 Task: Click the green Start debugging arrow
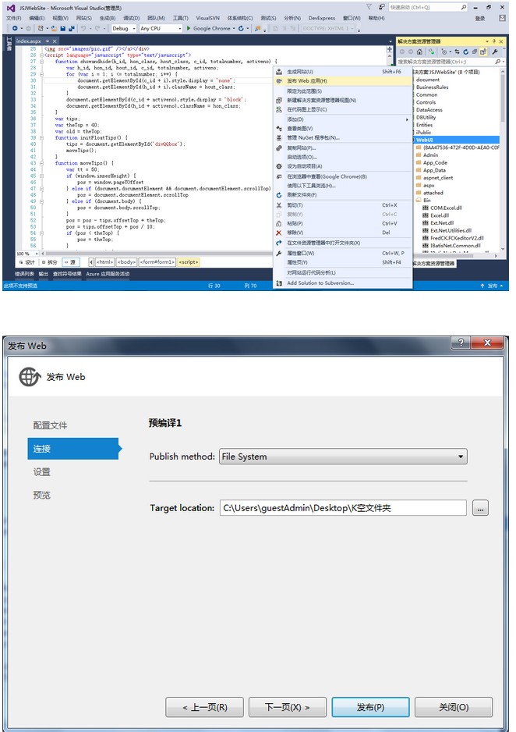[189, 28]
